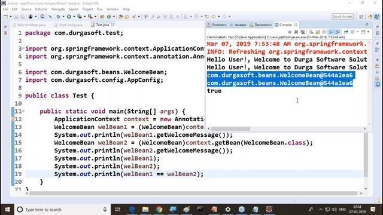The height and width of the screenshot is (215, 383).
Task: Toggle Show Console on Standard Error change
Action: 338,32
